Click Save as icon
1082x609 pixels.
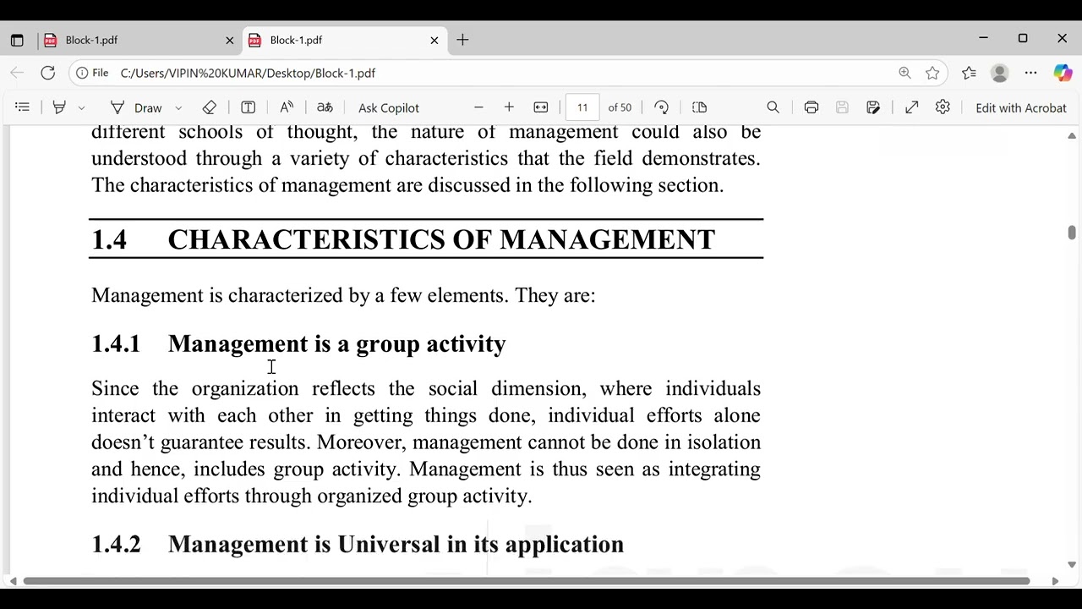[873, 107]
